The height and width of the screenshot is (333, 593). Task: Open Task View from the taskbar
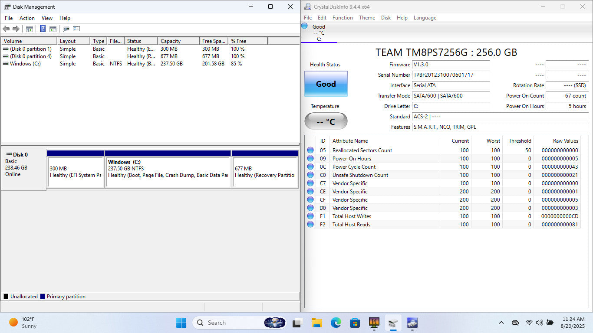coord(297,323)
